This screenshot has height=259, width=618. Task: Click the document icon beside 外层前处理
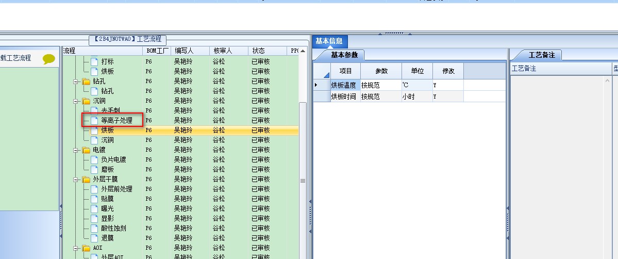pyautogui.click(x=94, y=189)
